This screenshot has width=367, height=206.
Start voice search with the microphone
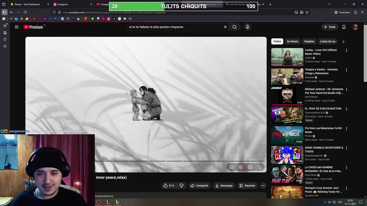[x=247, y=27]
